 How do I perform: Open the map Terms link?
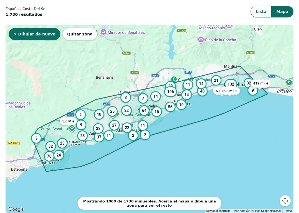point(288,211)
